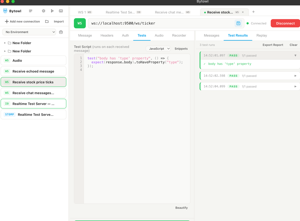
Task: Open Receive chat messages connection
Action: tap(34, 93)
